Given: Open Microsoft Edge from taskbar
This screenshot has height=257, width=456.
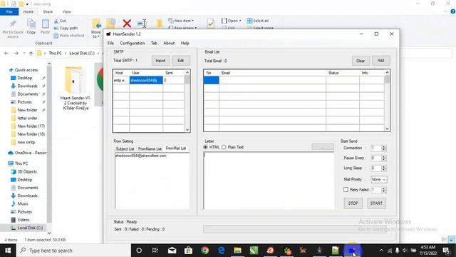Looking at the screenshot, I should tap(222, 251).
